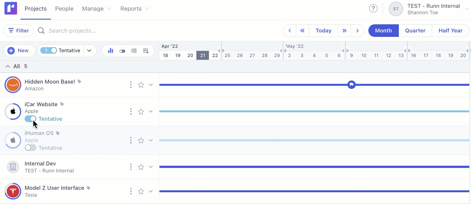The height and width of the screenshot is (204, 471).
Task: Disable Tentative toggle on iCar Website
Action: click(x=30, y=119)
